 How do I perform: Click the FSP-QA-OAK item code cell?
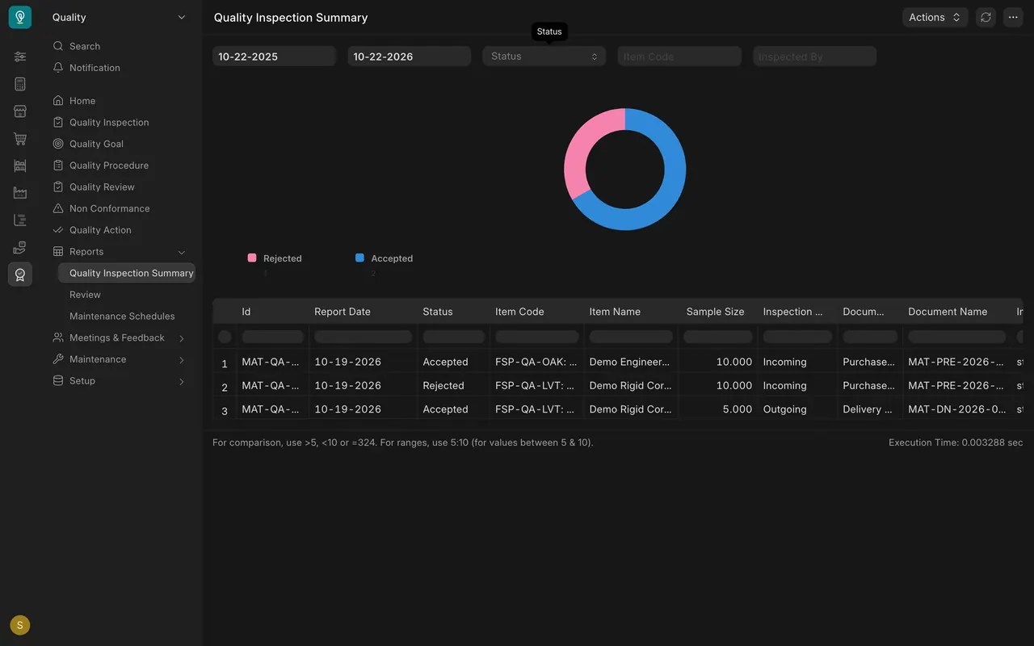point(536,363)
